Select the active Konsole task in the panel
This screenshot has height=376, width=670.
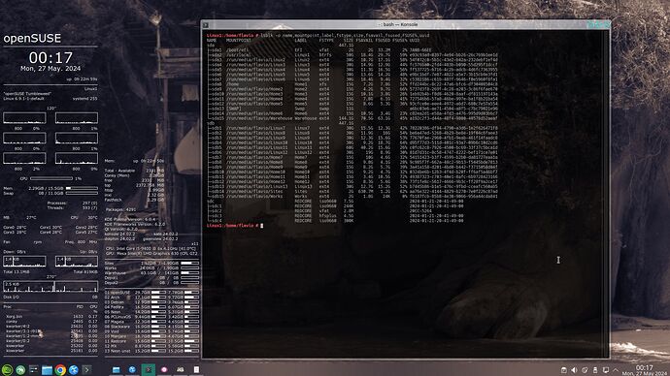[149, 369]
